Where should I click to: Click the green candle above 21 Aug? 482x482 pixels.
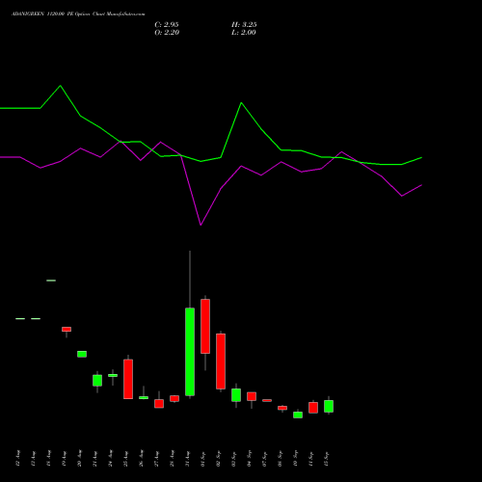click(97, 381)
